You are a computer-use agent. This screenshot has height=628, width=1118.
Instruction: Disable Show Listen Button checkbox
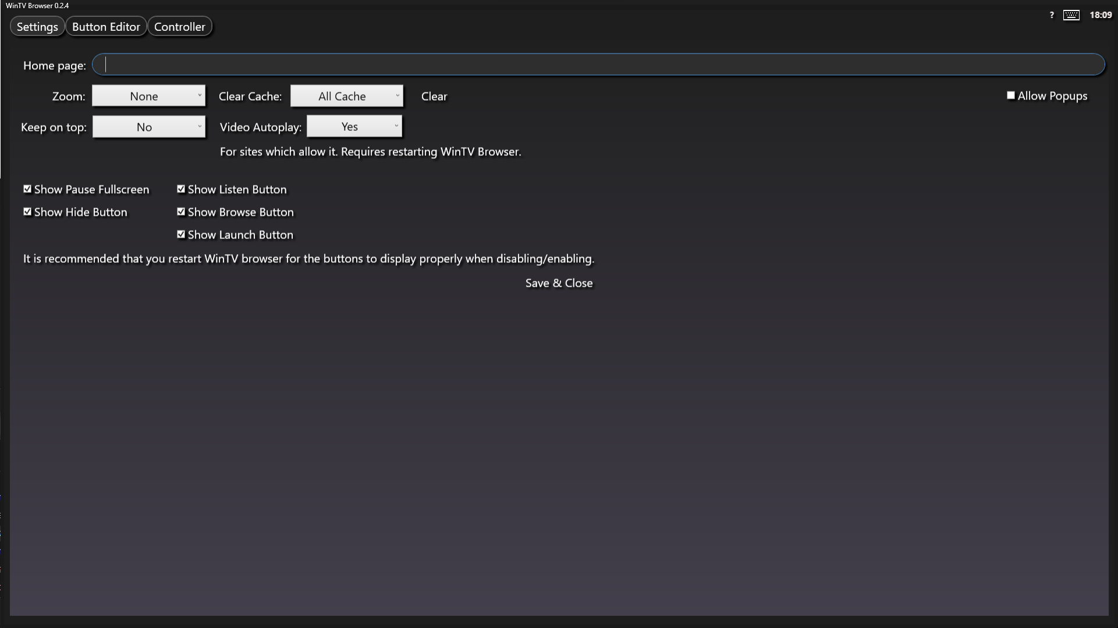coord(181,189)
